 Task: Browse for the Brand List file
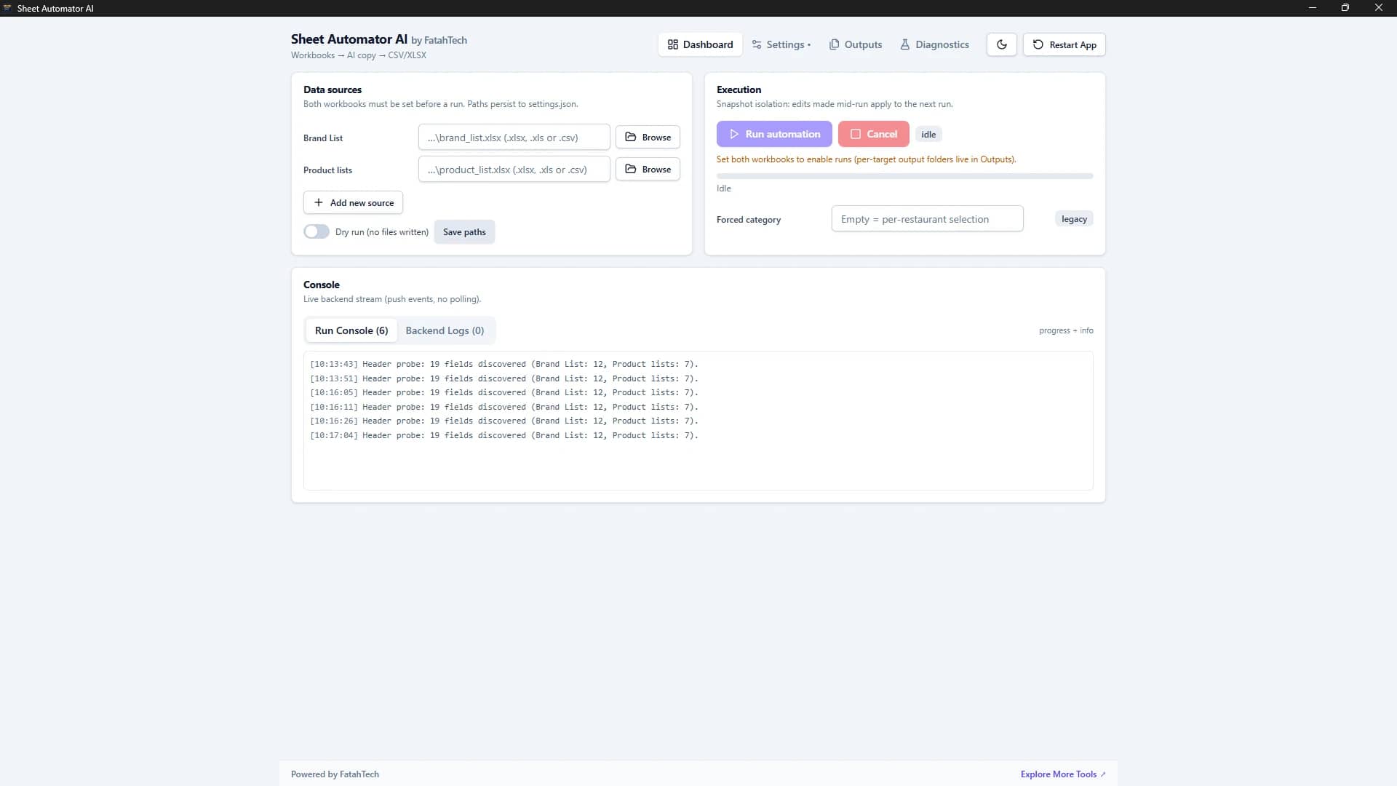tap(648, 137)
